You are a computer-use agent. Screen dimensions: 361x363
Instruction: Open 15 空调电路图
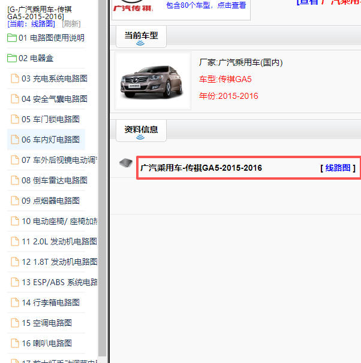point(47,323)
